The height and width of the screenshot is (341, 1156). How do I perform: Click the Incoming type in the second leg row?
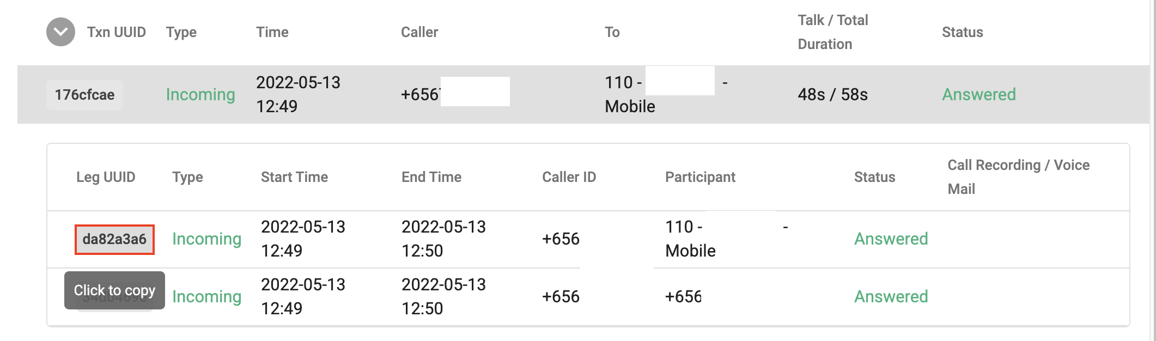(207, 297)
